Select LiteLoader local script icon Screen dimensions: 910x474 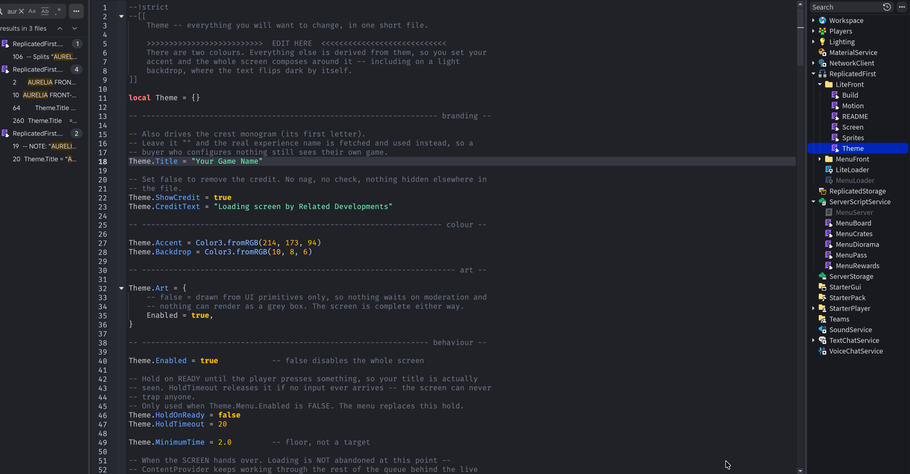[x=829, y=170]
